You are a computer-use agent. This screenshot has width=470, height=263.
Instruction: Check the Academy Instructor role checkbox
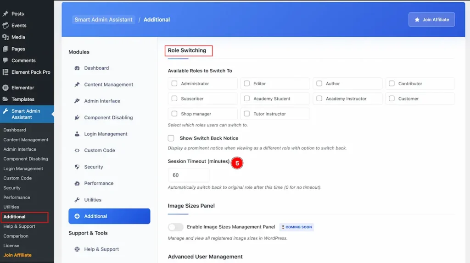coord(319,99)
